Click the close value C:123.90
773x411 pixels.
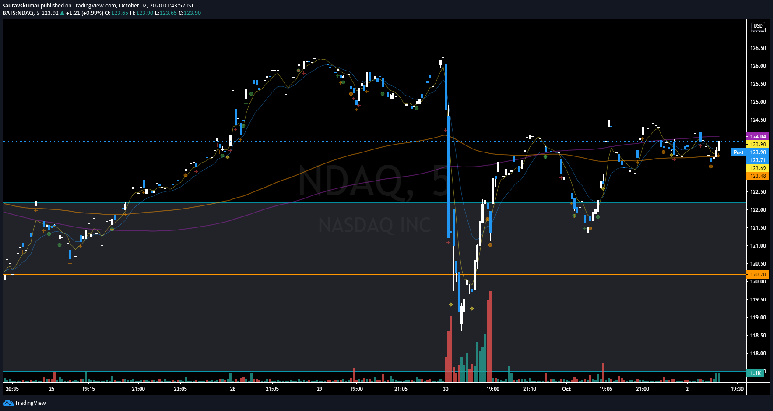pyautogui.click(x=190, y=13)
